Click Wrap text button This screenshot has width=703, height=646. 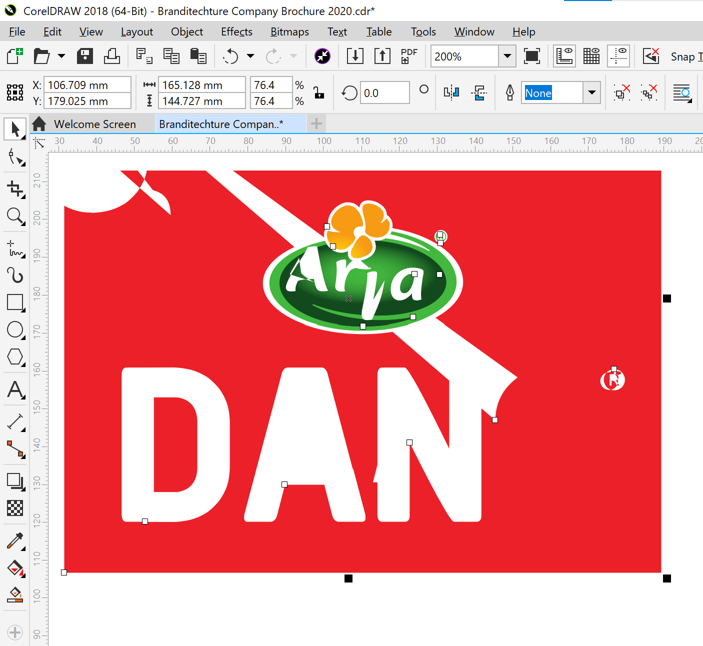681,92
